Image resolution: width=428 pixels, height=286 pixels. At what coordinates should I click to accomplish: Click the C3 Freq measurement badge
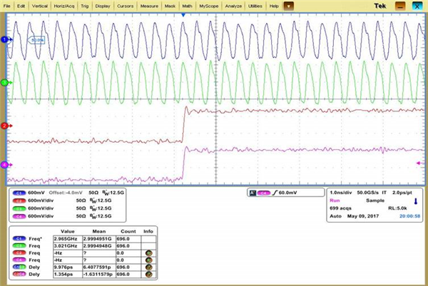pyautogui.click(x=19, y=246)
